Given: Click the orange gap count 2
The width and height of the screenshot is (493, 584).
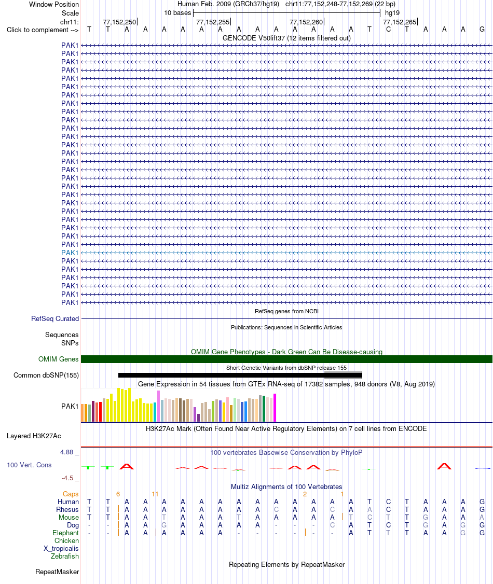Looking at the screenshot, I should click(x=305, y=494).
